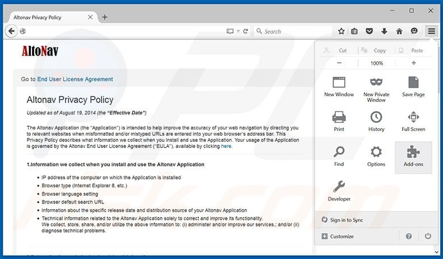Click section 1 heading about collected information
The height and width of the screenshot is (259, 443).
point(116,164)
